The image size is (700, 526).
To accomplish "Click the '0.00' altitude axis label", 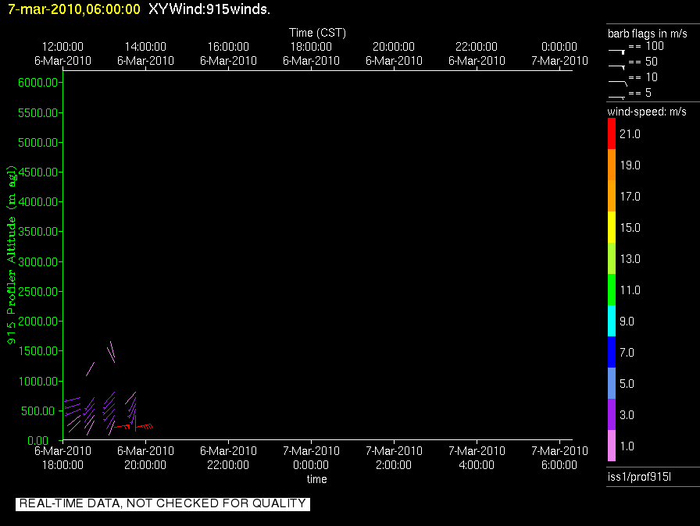I will 38,441.
